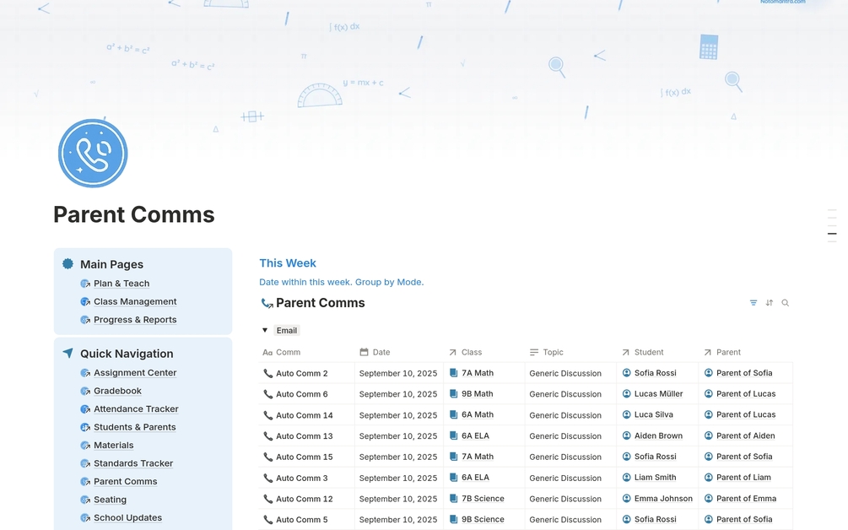The height and width of the screenshot is (530, 848).
Task: Open the School Updates link
Action: 127,517
